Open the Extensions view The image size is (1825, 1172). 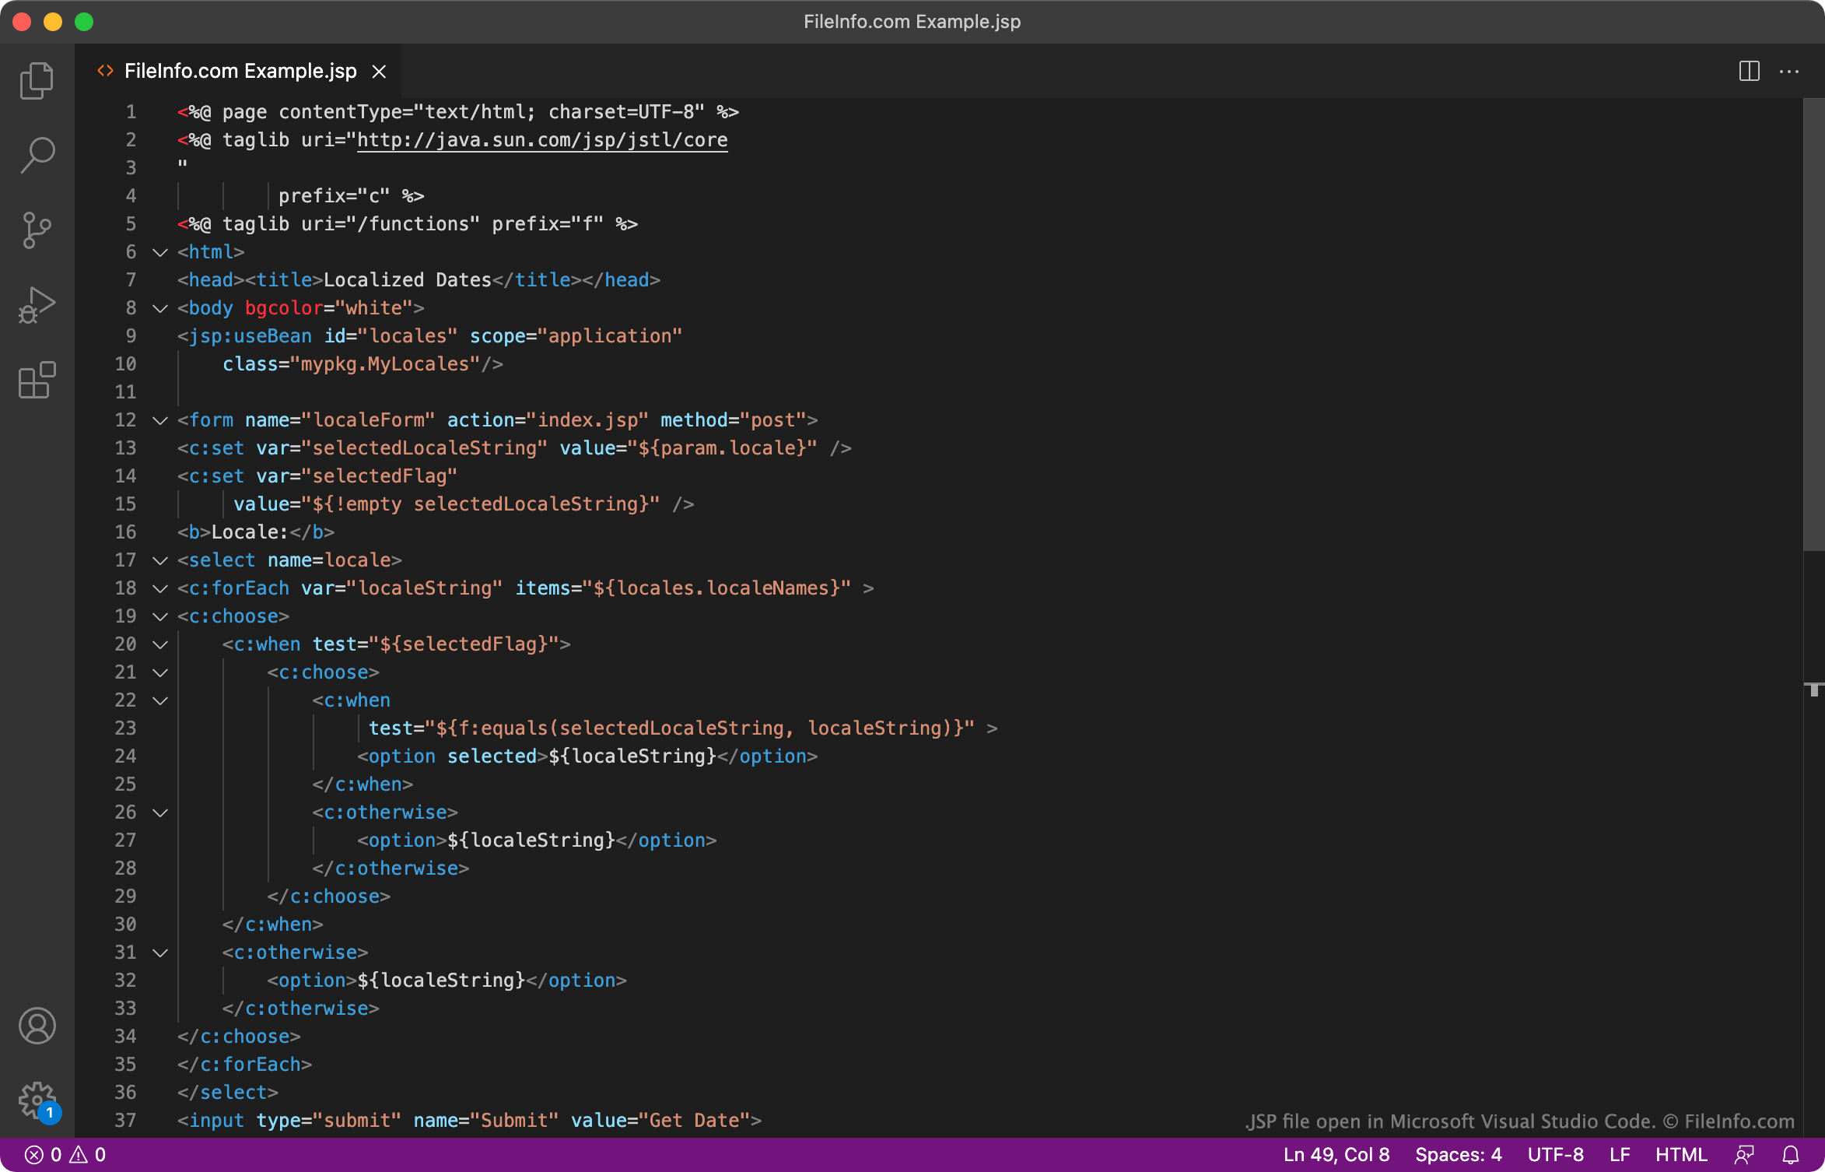click(x=37, y=380)
